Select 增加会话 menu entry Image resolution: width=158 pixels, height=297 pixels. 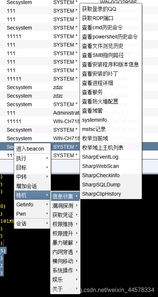pos(33,186)
